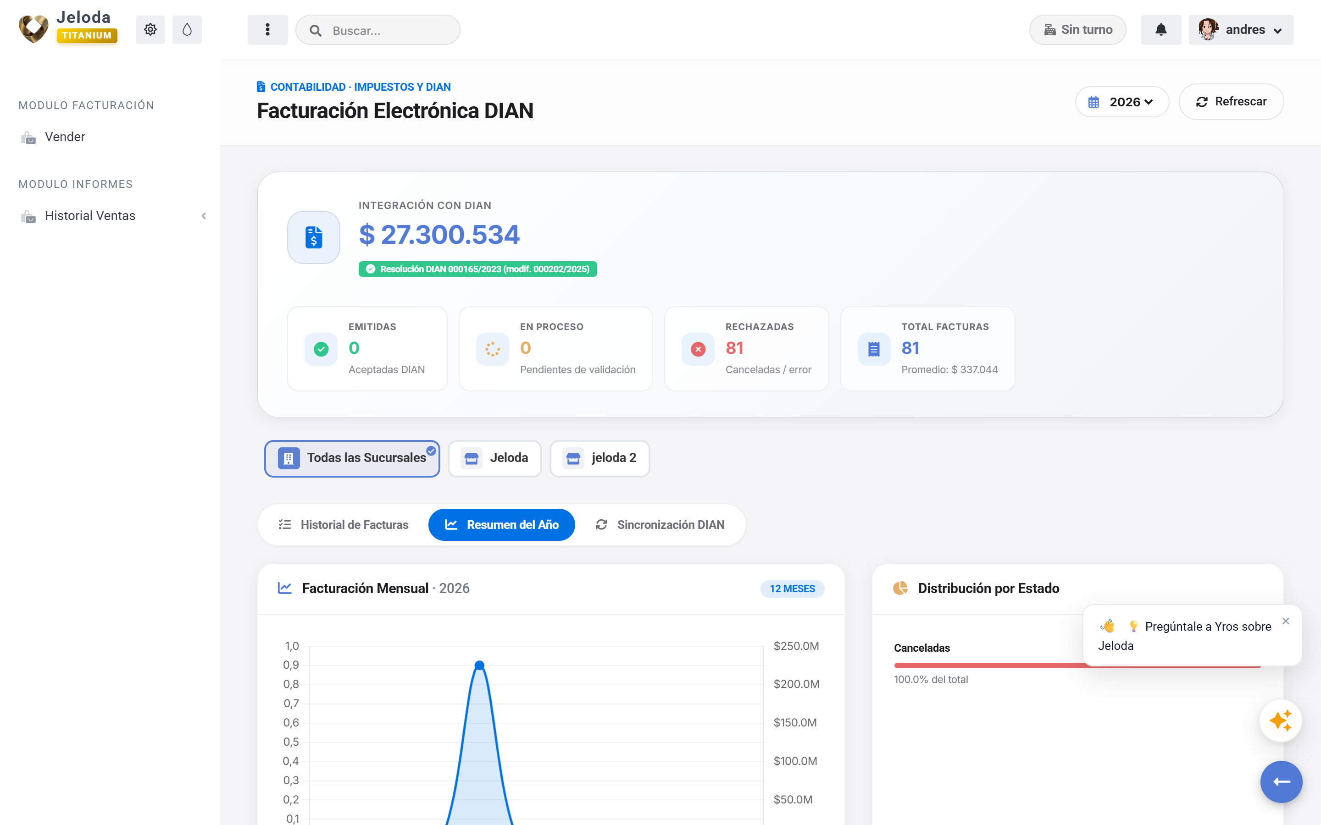Click the Emitidas stat card
Viewport: 1321px width, 825px height.
[x=367, y=349]
